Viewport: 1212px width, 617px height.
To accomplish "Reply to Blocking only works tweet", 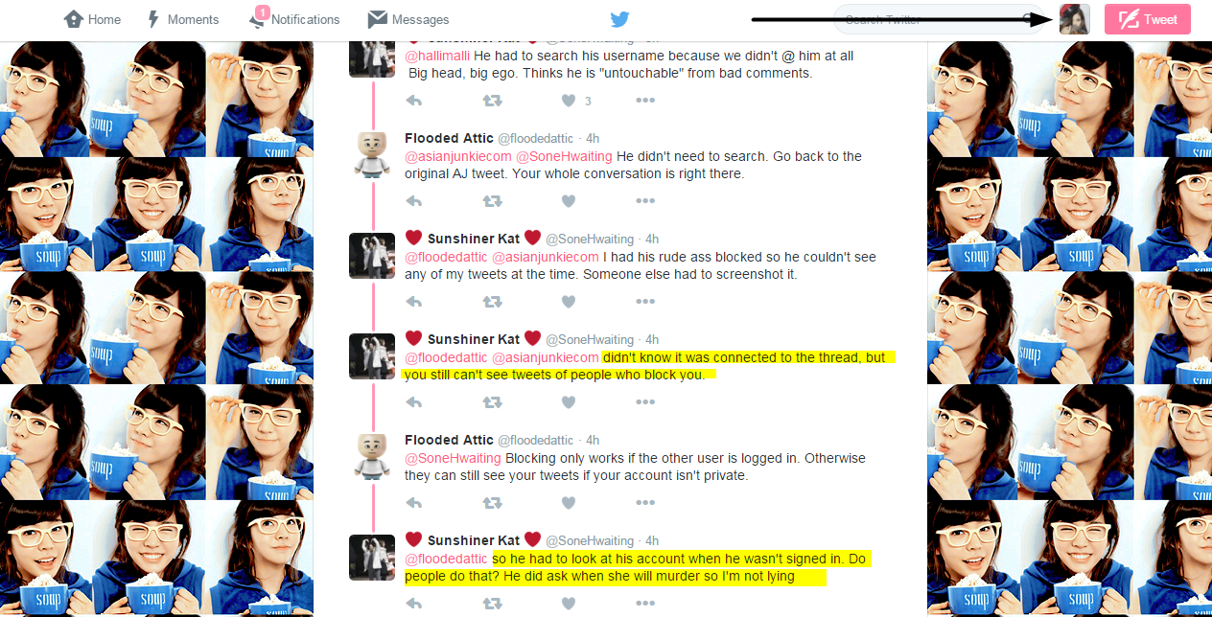I will point(414,503).
